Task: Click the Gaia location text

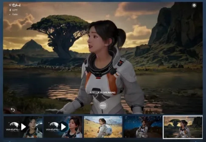Action: [15, 14]
